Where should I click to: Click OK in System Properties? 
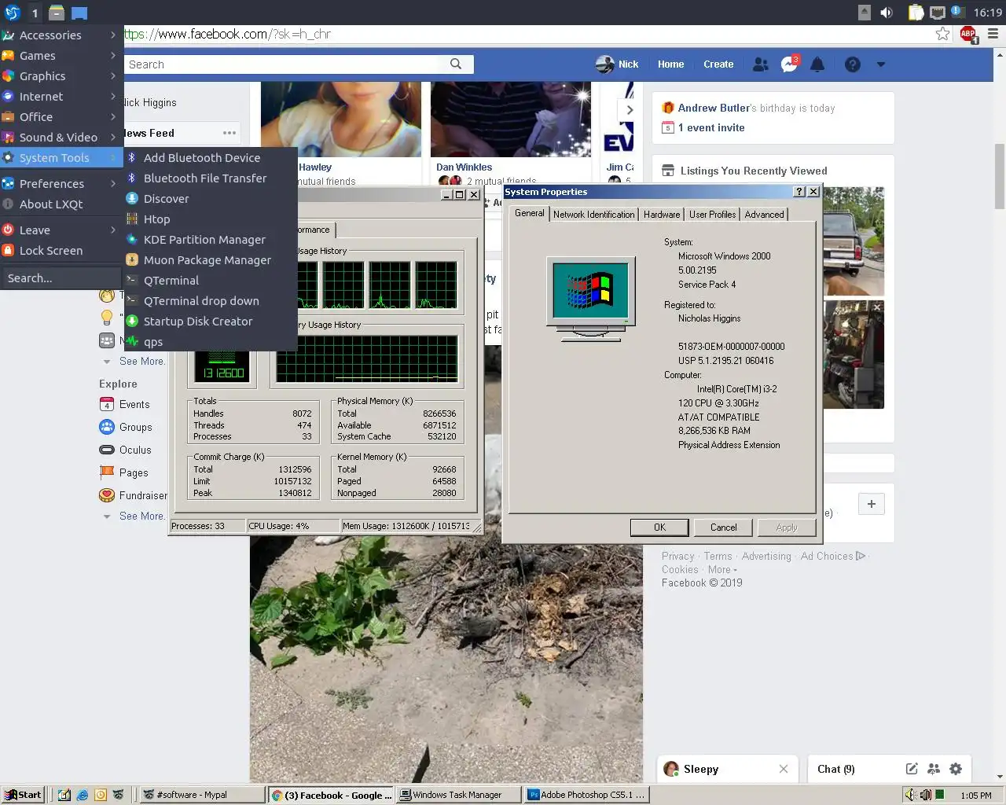point(659,527)
